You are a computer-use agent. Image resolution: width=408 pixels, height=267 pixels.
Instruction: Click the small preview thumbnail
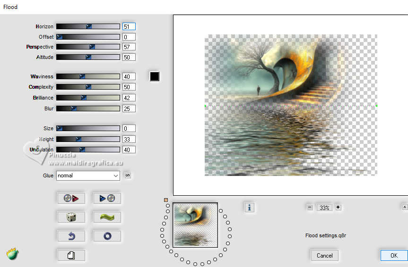coord(195,225)
